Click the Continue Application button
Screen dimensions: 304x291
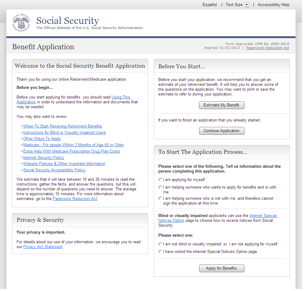point(222,131)
